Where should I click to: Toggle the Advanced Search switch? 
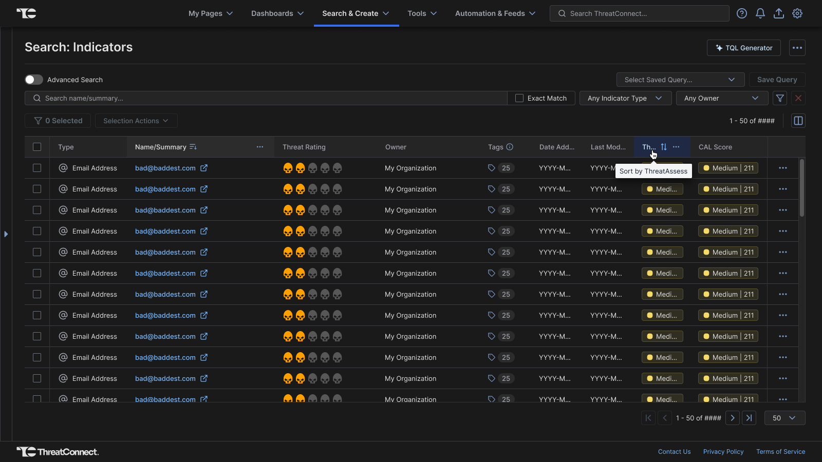click(x=34, y=80)
